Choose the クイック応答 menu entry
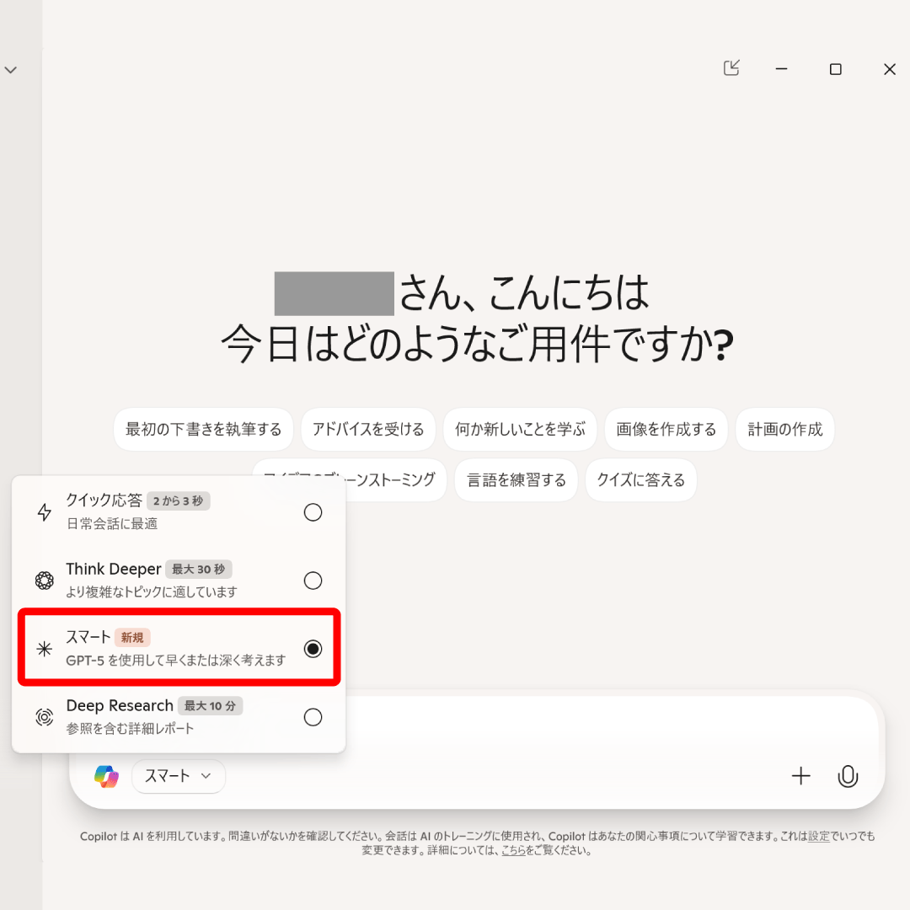910x910 pixels. [x=179, y=512]
